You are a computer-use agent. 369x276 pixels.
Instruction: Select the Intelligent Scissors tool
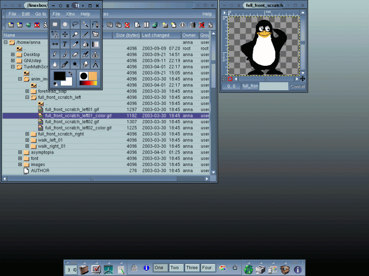[55, 34]
